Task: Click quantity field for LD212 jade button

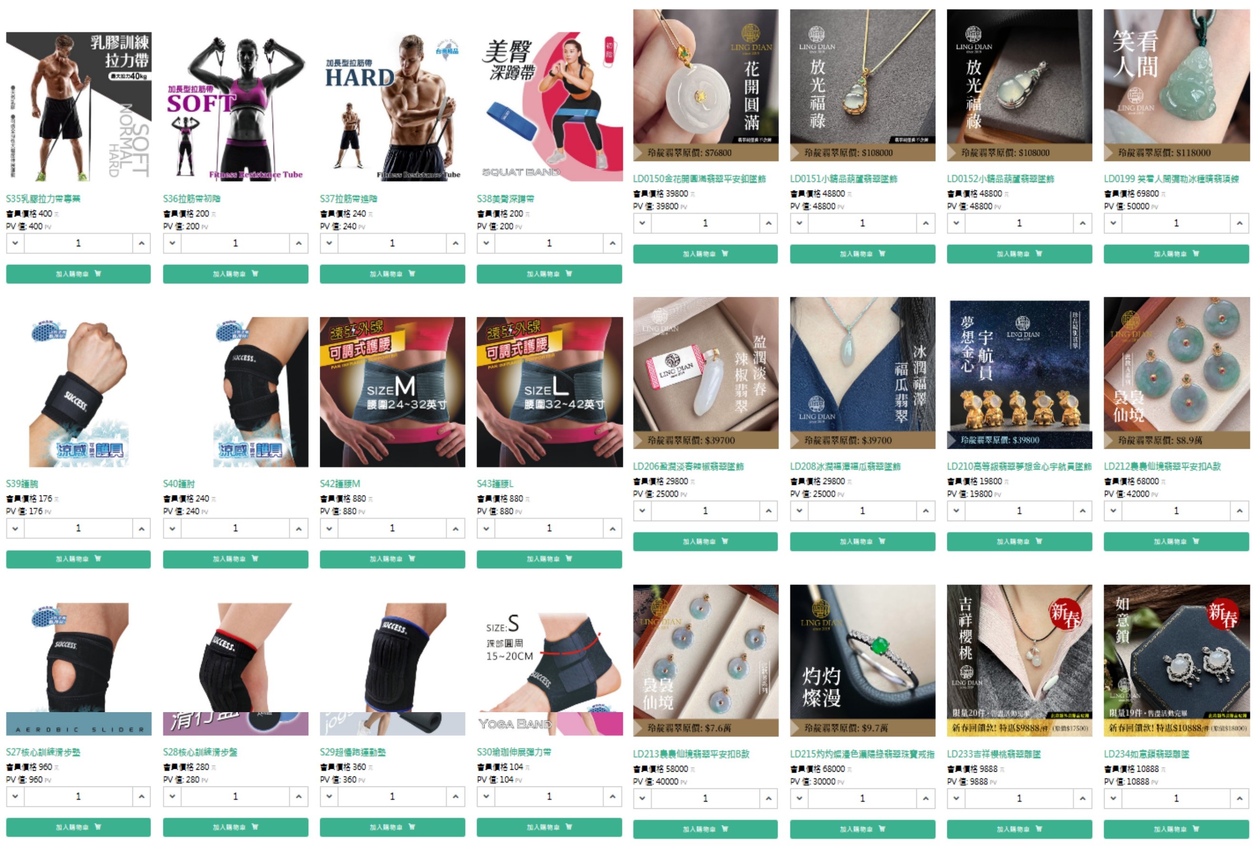Action: coord(1176,511)
